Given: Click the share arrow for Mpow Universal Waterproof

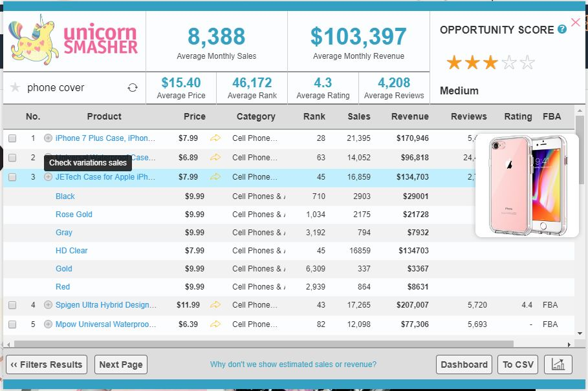Looking at the screenshot, I should [215, 324].
